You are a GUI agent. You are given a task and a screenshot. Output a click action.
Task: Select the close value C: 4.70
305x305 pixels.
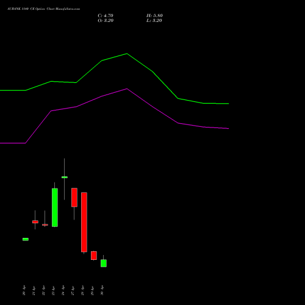(x=106, y=16)
